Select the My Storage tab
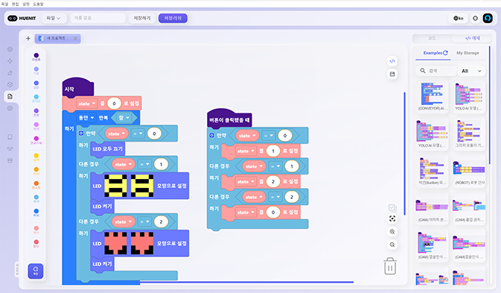 [468, 53]
